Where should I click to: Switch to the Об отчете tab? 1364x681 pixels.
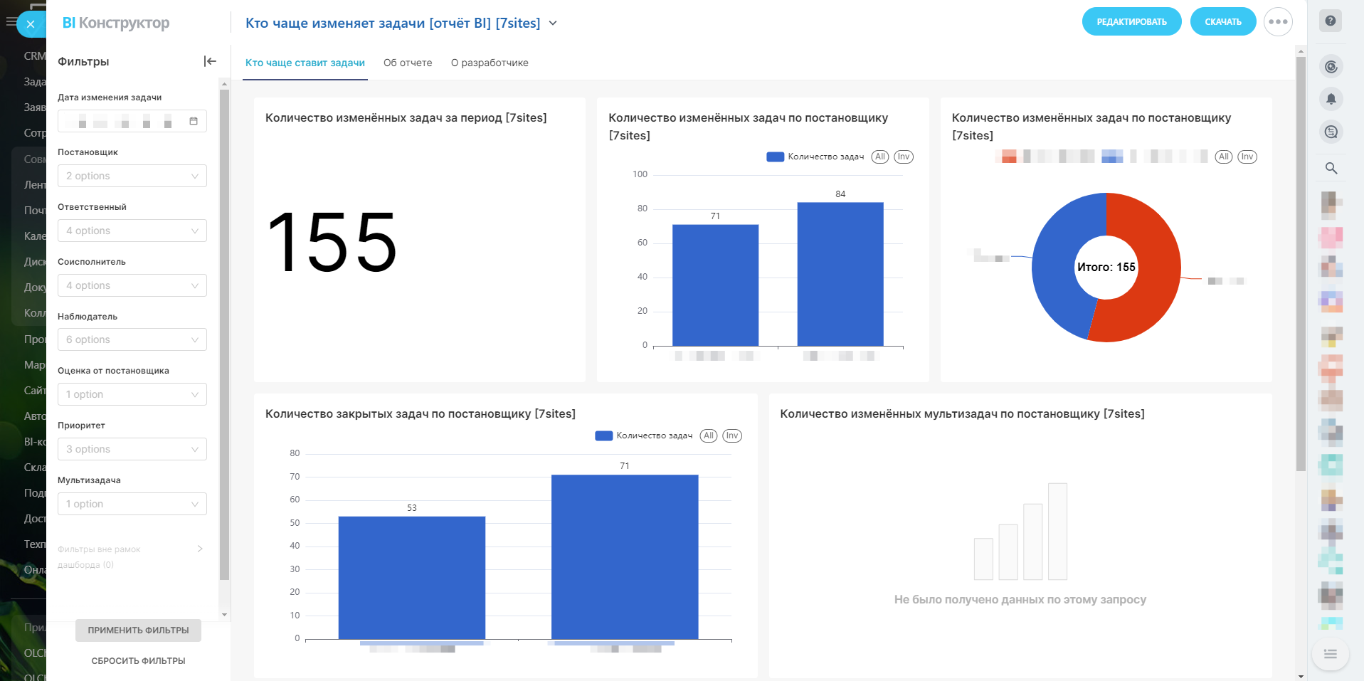point(408,63)
